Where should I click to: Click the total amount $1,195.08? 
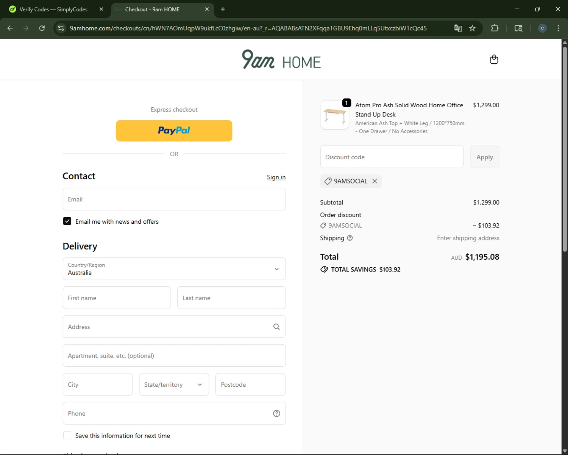482,257
